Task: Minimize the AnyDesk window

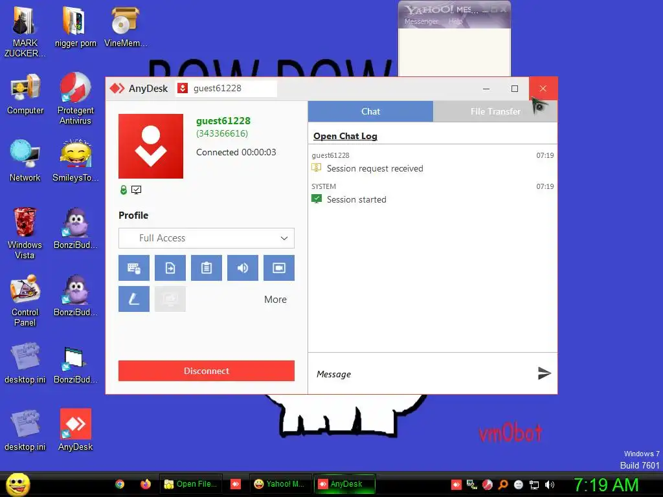Action: 486,88
